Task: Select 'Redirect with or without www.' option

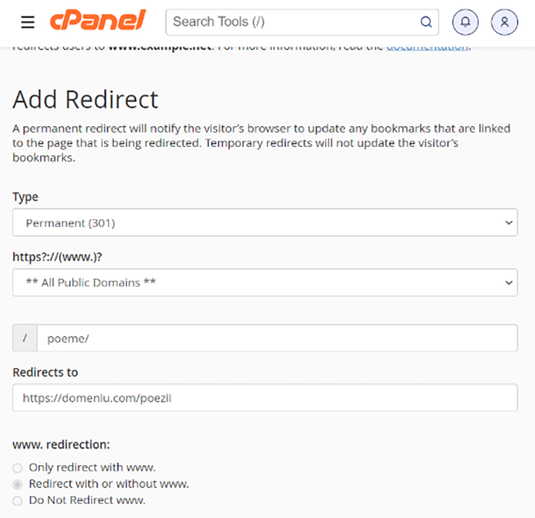Action: [x=18, y=484]
